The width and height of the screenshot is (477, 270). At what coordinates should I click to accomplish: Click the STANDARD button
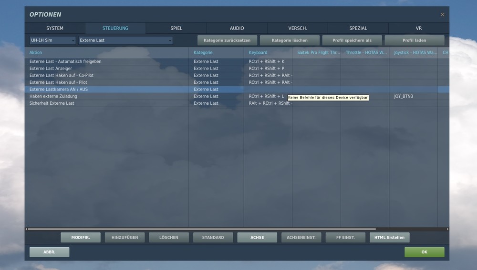click(213, 238)
